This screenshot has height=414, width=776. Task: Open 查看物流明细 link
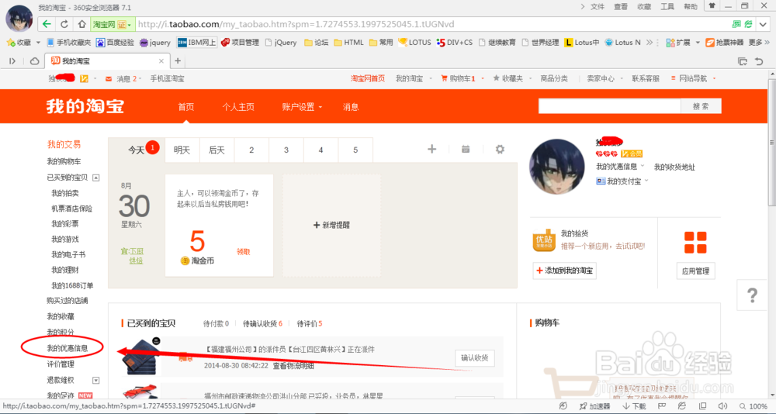pos(293,365)
